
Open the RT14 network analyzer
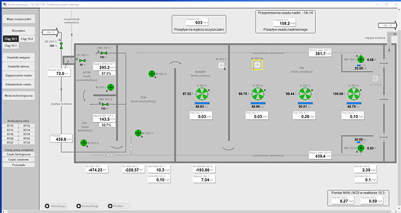(27, 130)
